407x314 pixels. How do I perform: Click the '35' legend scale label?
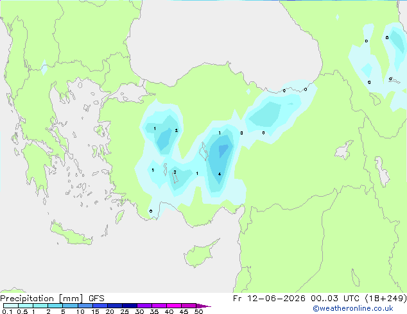(x=154, y=311)
